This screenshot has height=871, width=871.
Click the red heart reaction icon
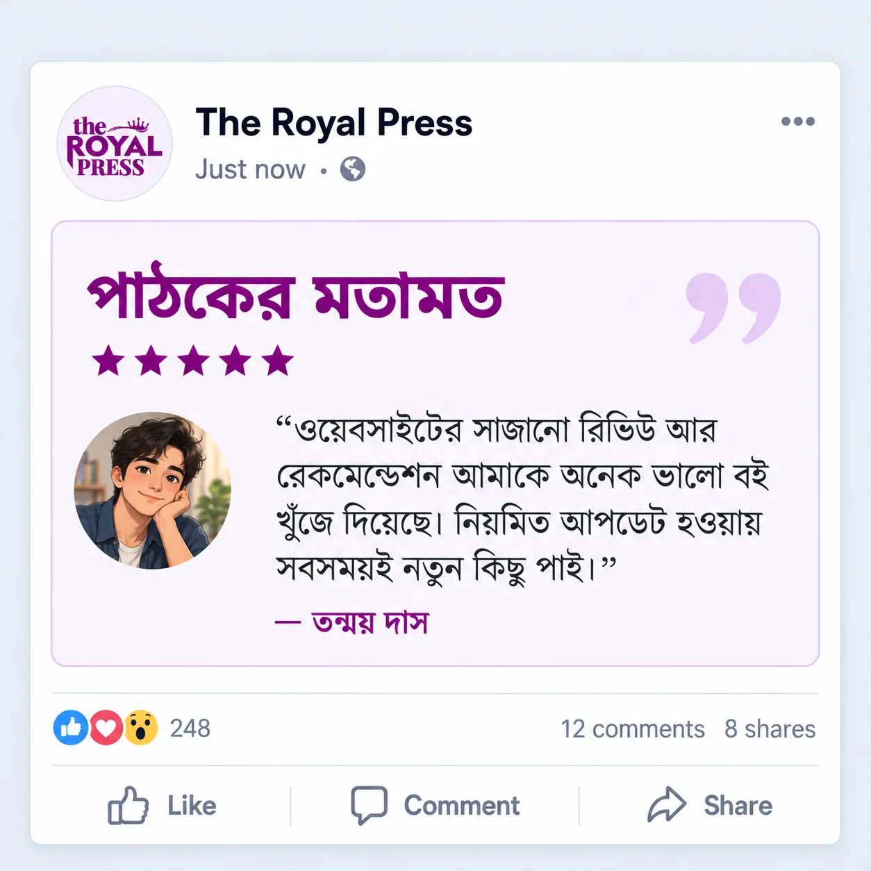(106, 728)
